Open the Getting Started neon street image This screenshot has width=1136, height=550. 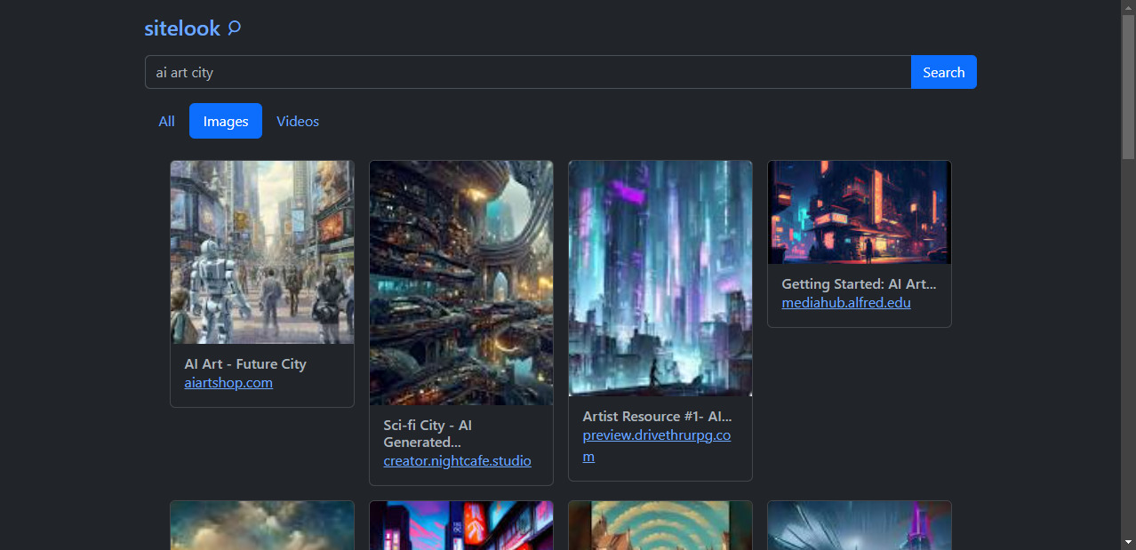[x=860, y=212]
